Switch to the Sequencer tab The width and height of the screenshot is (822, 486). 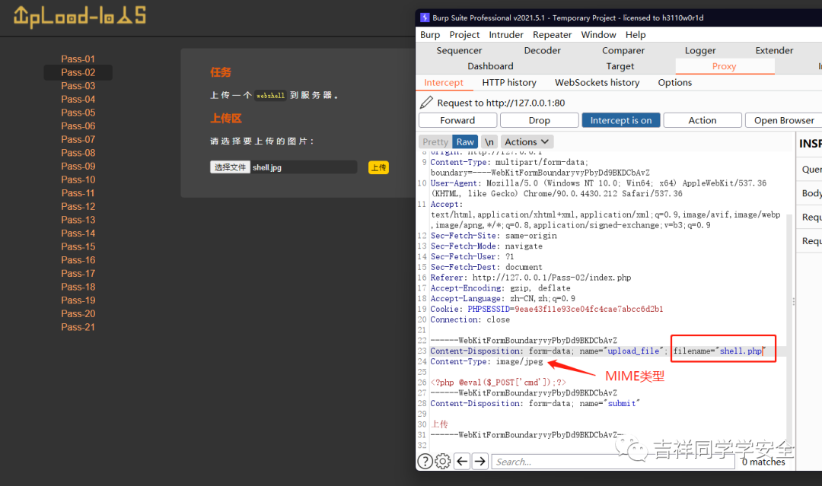[x=459, y=50]
